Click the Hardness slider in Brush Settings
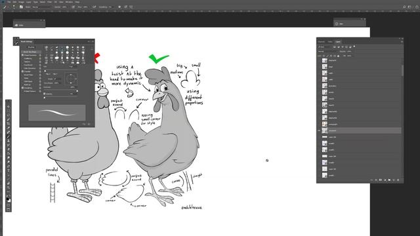 tap(61, 91)
